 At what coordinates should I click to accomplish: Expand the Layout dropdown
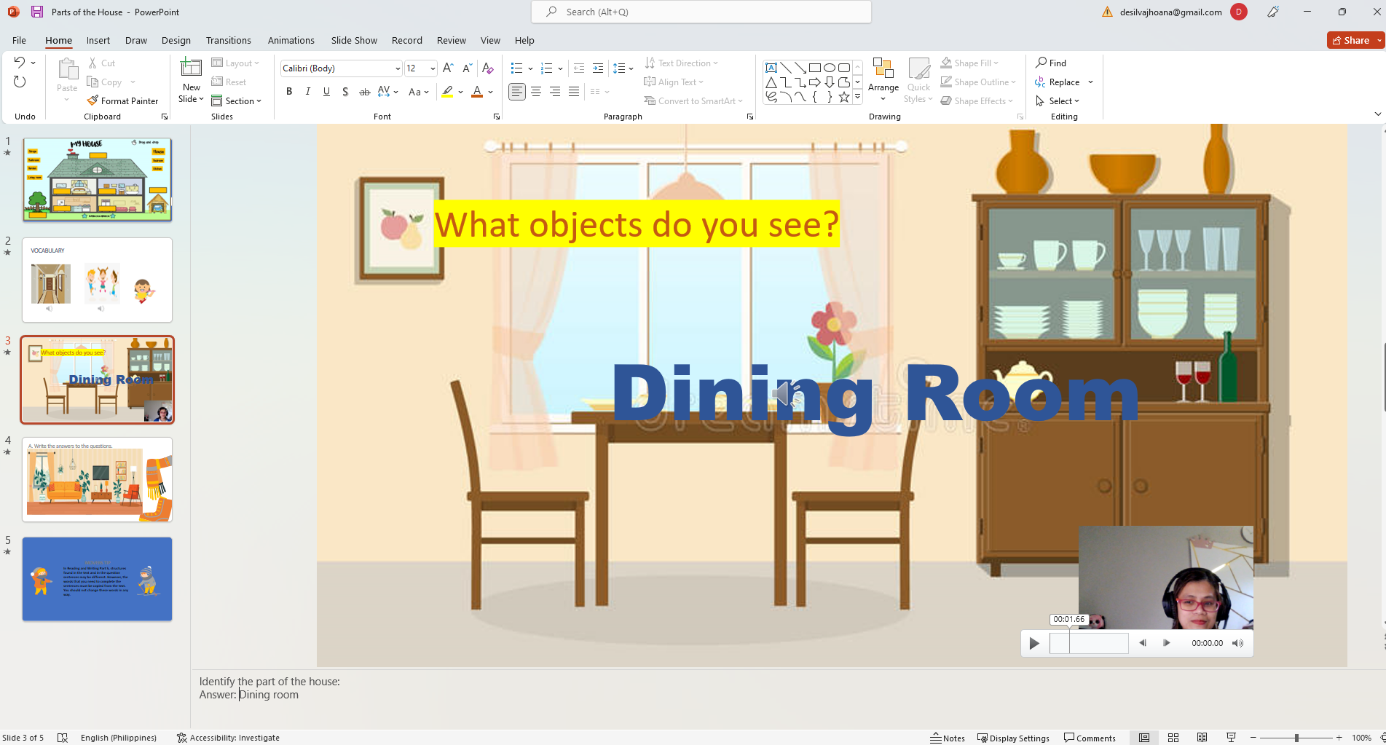[235, 63]
